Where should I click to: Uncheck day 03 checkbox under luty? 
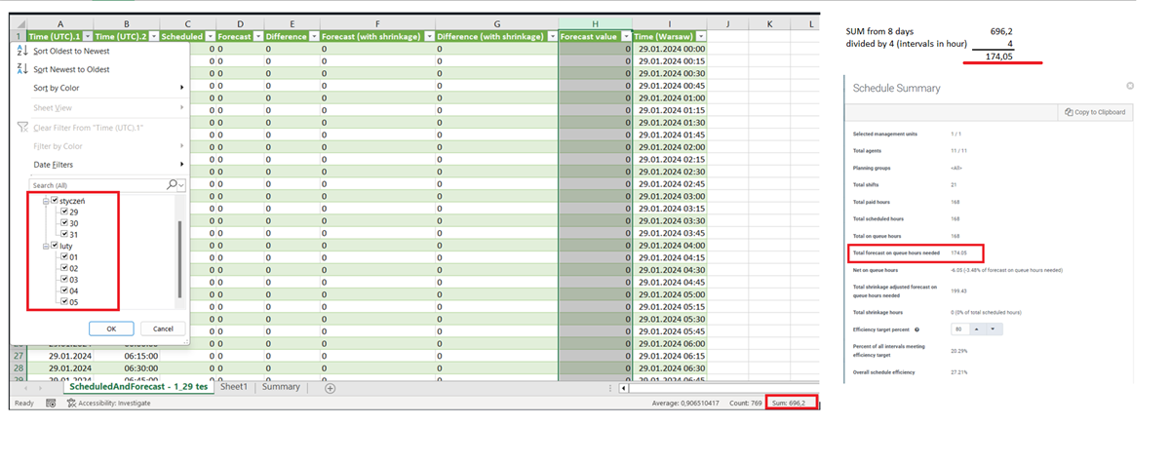(x=64, y=280)
